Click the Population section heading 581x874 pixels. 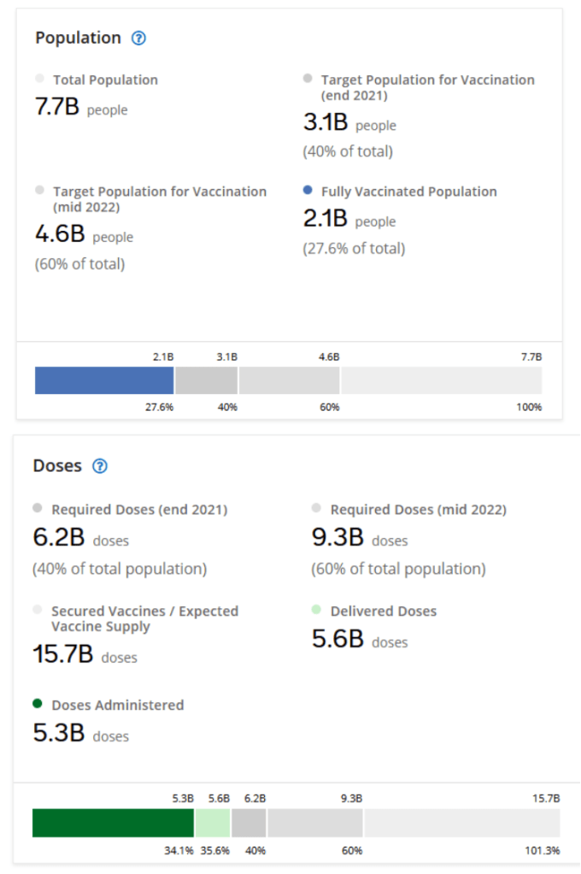[x=78, y=38]
